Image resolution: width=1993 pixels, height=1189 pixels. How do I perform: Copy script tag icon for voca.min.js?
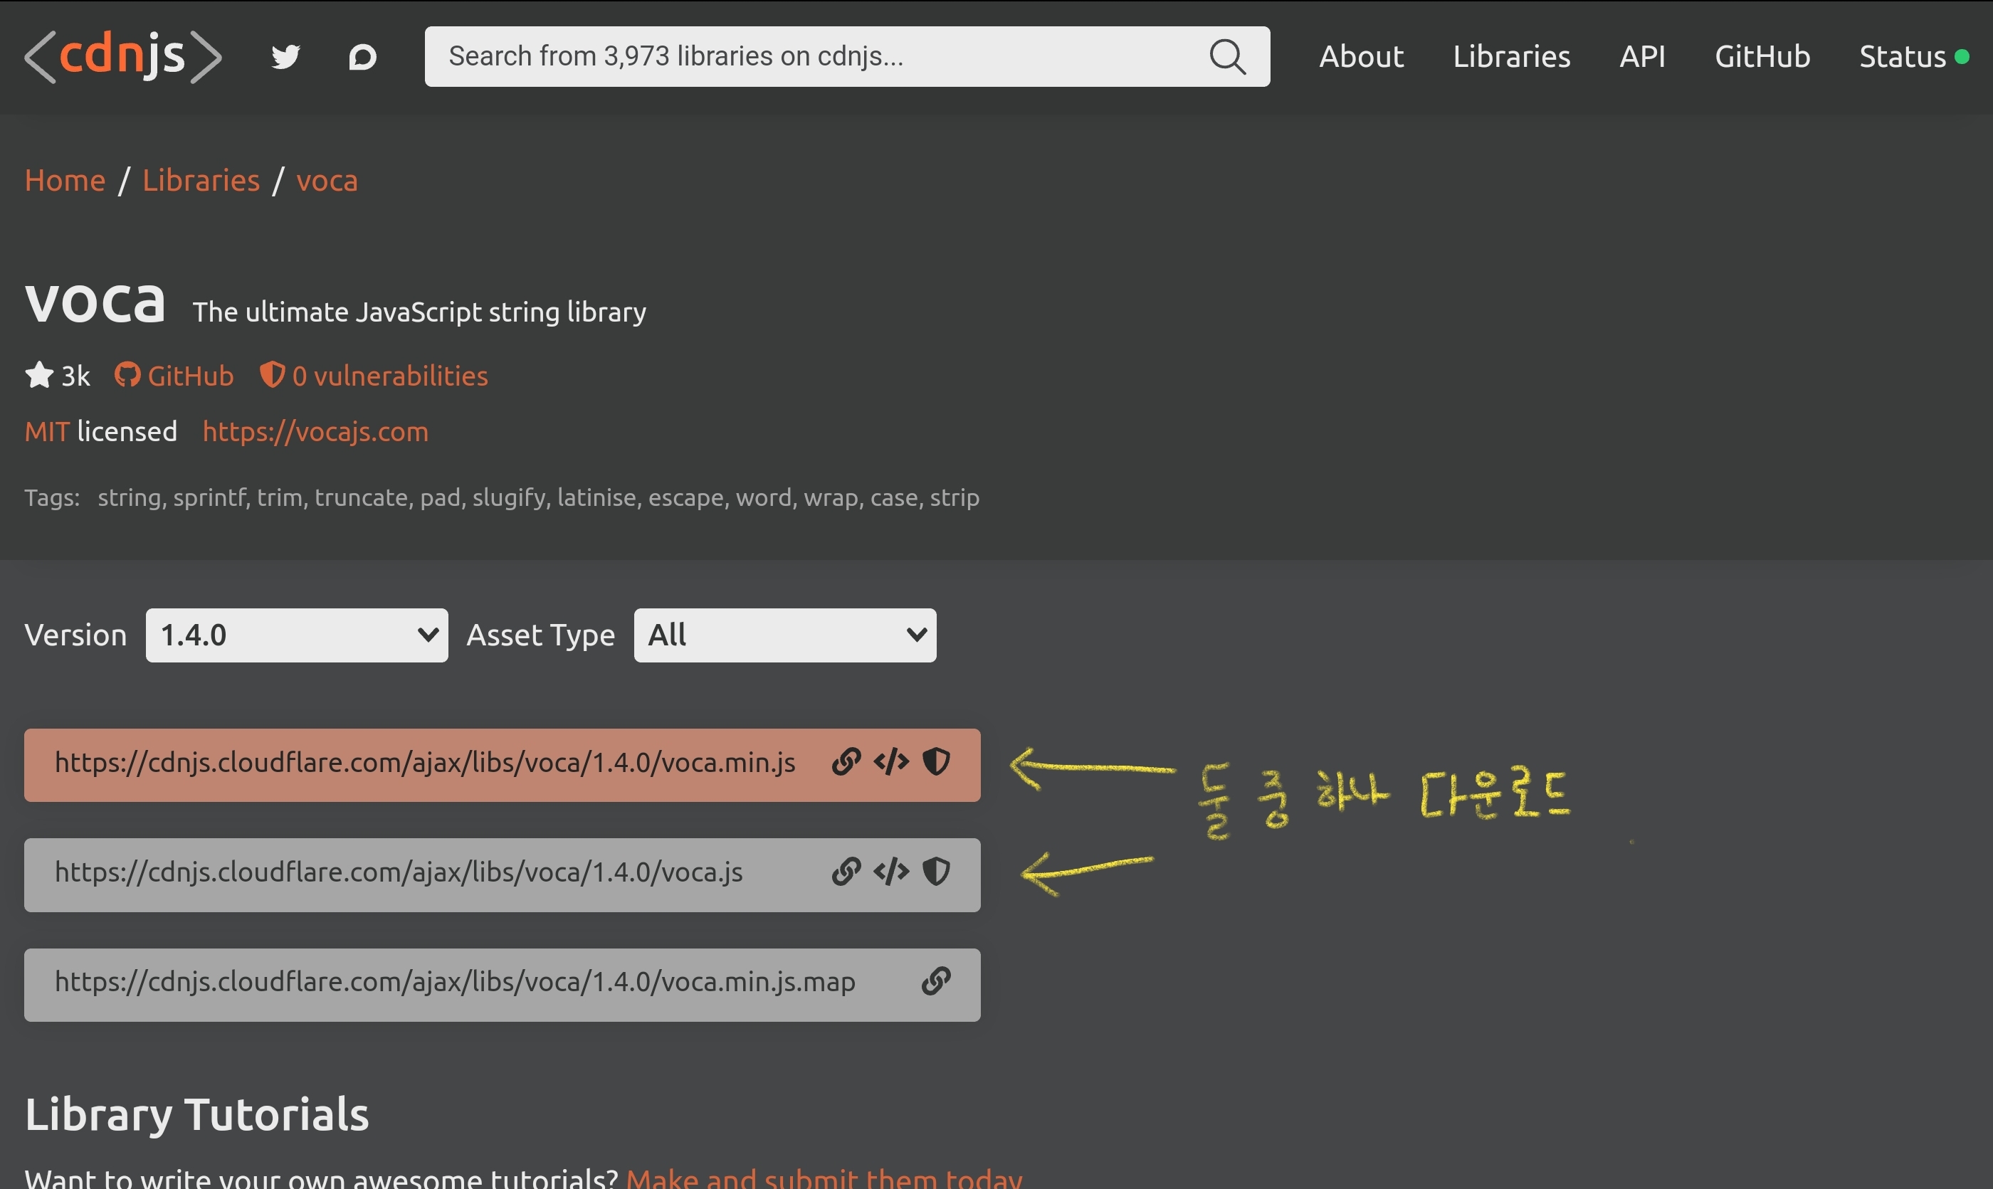click(891, 761)
